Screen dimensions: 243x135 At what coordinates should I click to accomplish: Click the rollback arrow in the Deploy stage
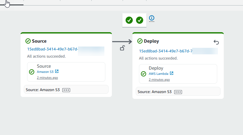tap(216, 42)
